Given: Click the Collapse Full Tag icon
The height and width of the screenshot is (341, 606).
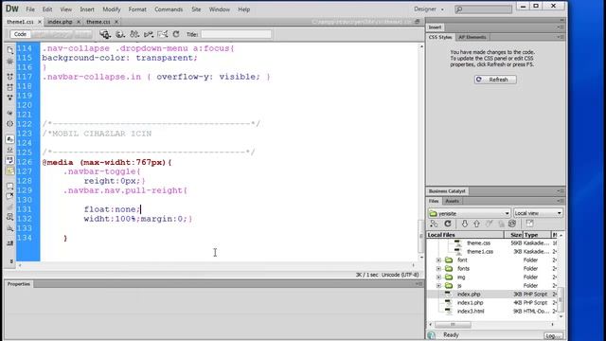Looking at the screenshot, I should [x=10, y=77].
